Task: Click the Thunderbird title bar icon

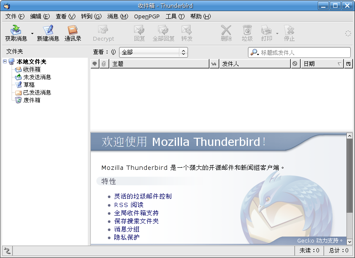Action: click(6, 6)
